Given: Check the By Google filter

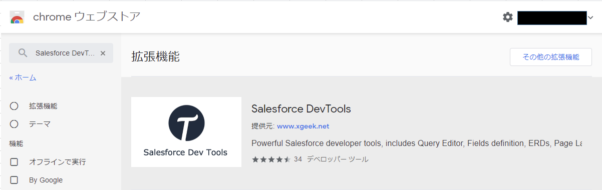Looking at the screenshot, I should [x=14, y=180].
